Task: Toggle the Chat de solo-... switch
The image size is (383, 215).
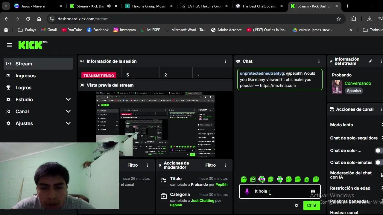Action: click(379, 150)
